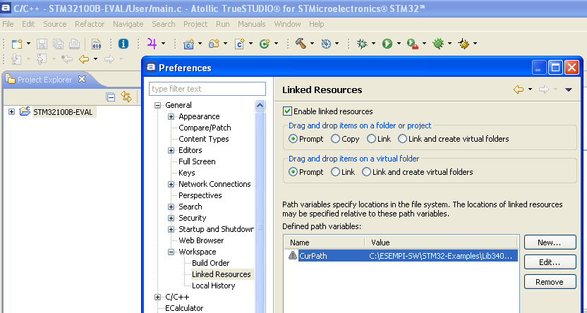Click the green bug configuration icon
The image size is (587, 313).
(x=438, y=44)
